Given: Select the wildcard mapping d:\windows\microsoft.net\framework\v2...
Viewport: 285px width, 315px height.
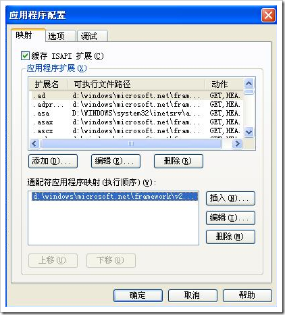Looking at the screenshot, I should [x=114, y=196].
